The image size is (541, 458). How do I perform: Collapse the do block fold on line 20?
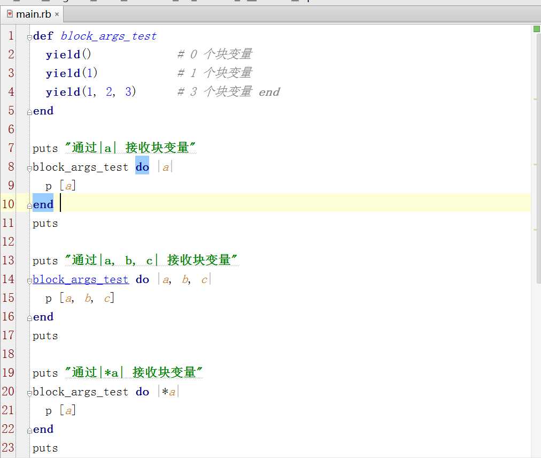tap(29, 393)
